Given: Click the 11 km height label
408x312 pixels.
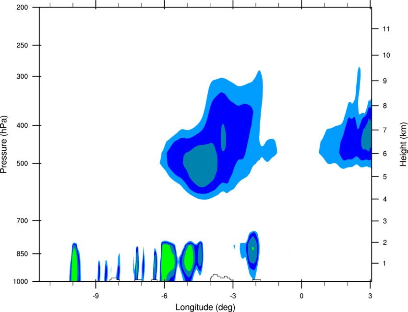Looking at the screenshot, I should pyautogui.click(x=386, y=29).
